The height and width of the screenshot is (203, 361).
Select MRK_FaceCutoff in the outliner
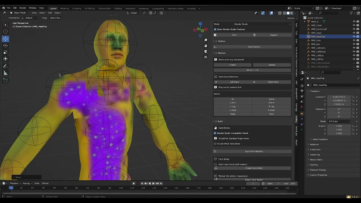(x=319, y=29)
